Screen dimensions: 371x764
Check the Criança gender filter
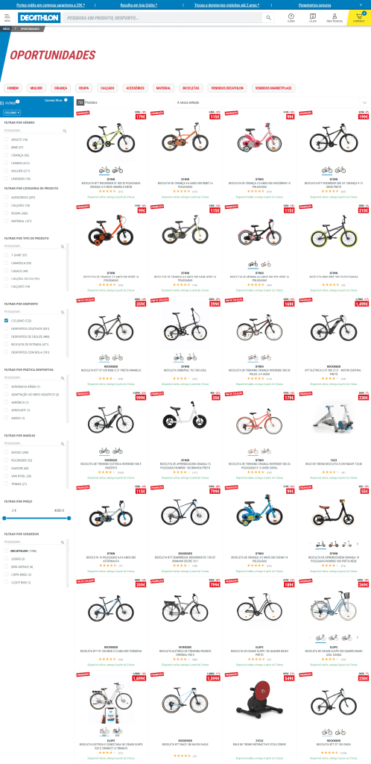point(6,155)
